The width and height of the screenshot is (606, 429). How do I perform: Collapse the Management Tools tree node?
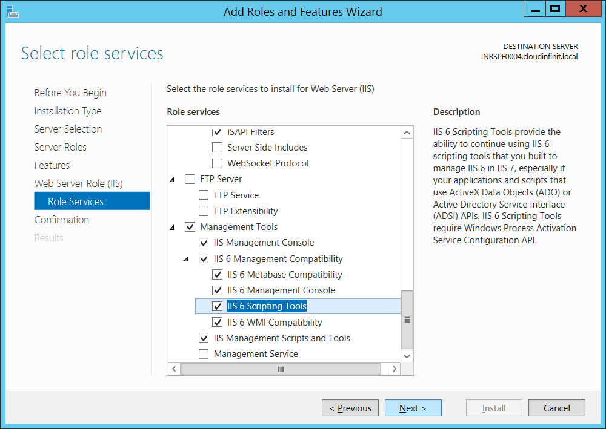click(x=173, y=228)
